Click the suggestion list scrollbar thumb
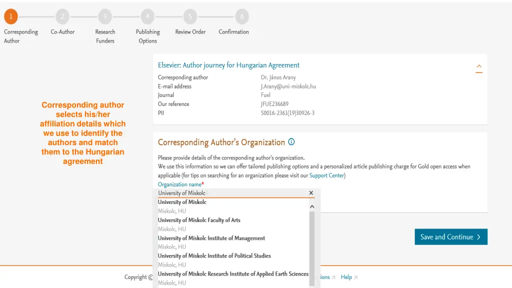The image size is (512, 288). [312, 248]
